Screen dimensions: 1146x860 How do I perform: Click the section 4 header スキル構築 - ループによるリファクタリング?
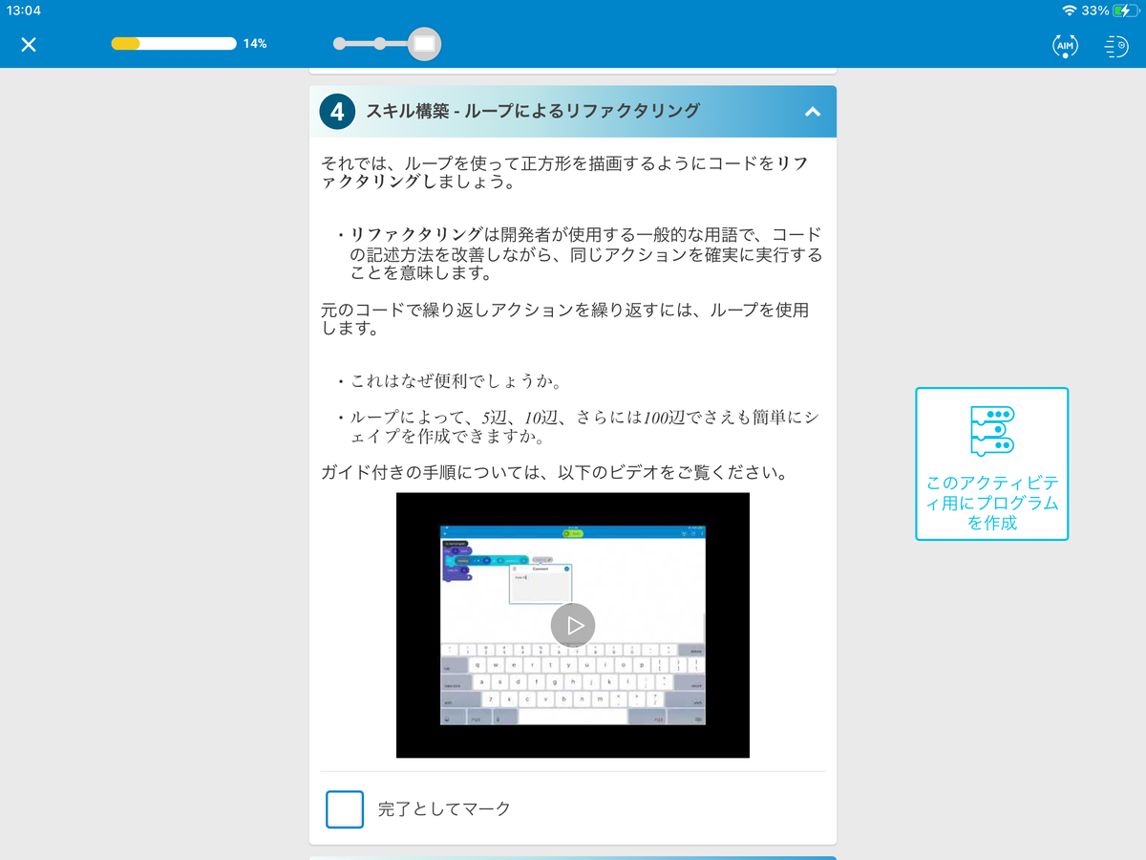click(573, 112)
